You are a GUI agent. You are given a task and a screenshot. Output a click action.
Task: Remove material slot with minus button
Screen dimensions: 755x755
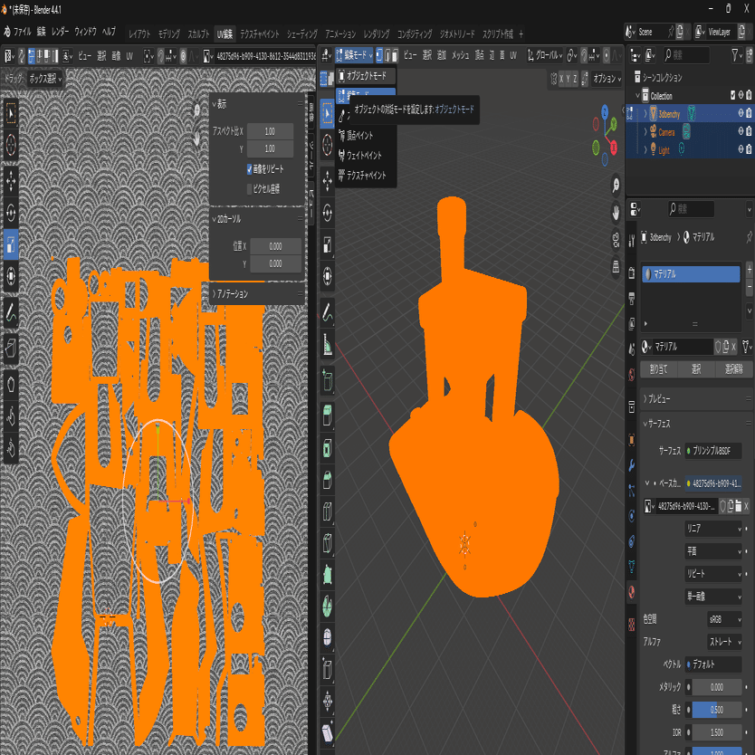pyautogui.click(x=750, y=286)
